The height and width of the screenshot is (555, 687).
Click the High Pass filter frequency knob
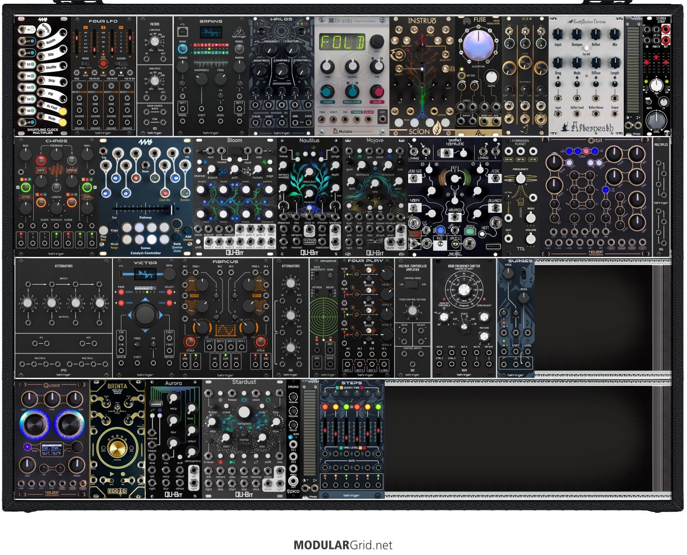pos(155,81)
